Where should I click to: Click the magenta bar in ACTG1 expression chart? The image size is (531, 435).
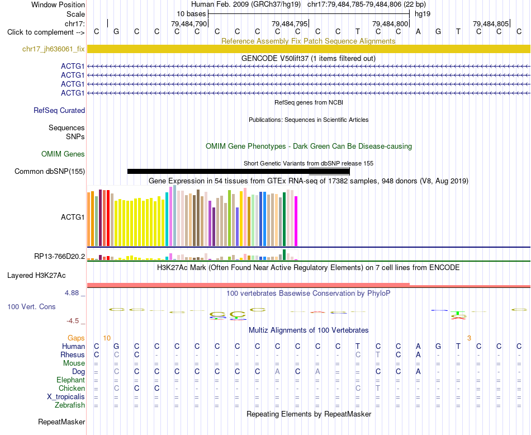pyautogui.click(x=296, y=221)
